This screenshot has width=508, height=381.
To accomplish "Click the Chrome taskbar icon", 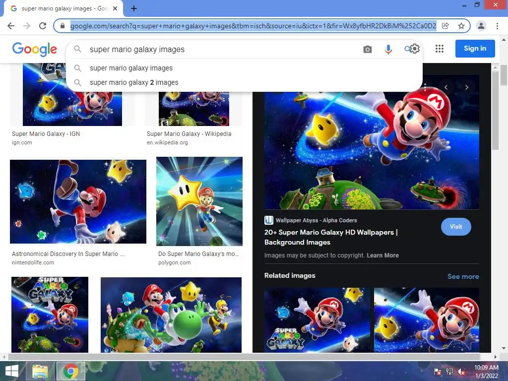I will pyautogui.click(x=70, y=371).
